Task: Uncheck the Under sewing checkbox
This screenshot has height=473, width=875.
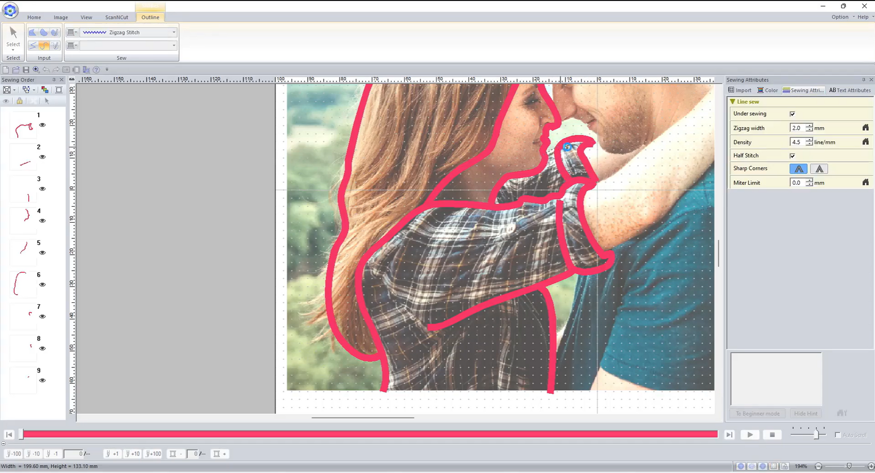Action: point(792,114)
